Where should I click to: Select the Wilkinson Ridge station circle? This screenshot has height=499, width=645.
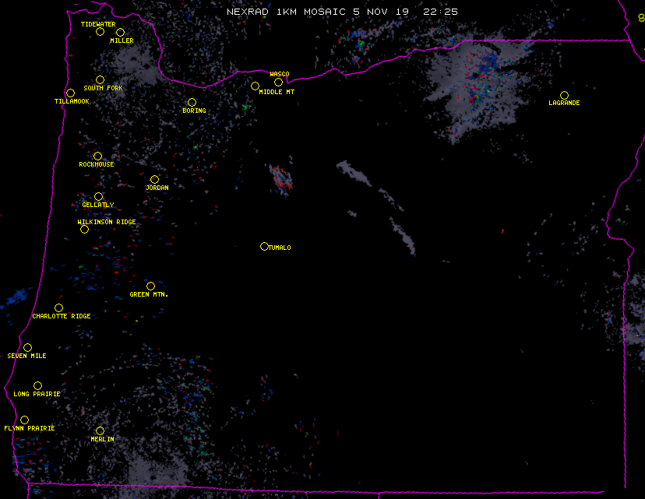coord(84,230)
